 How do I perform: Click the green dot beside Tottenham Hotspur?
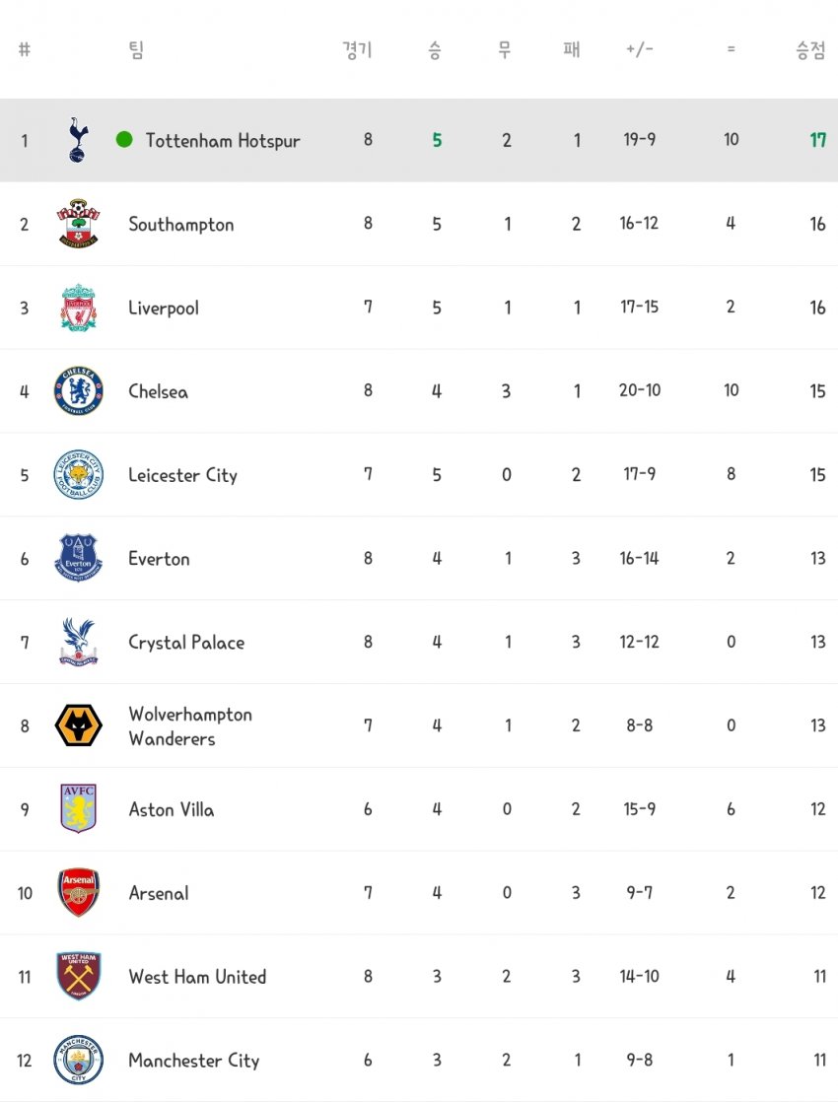click(x=124, y=140)
